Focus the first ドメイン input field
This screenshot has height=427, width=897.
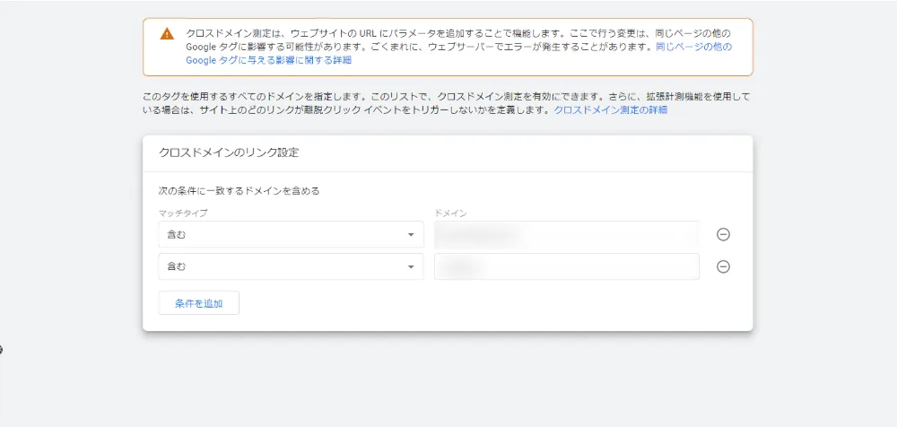(566, 235)
